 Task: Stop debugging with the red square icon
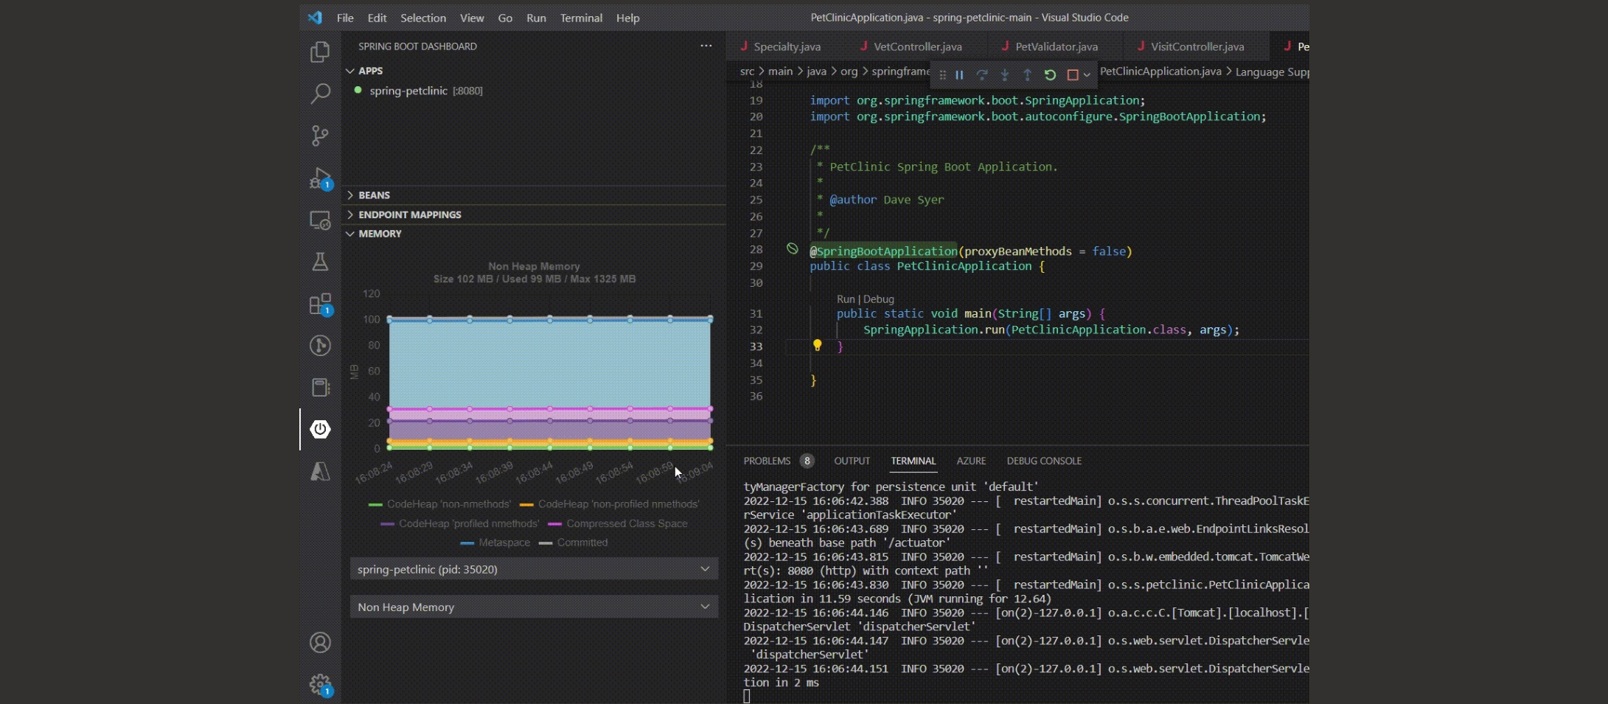pos(1073,74)
